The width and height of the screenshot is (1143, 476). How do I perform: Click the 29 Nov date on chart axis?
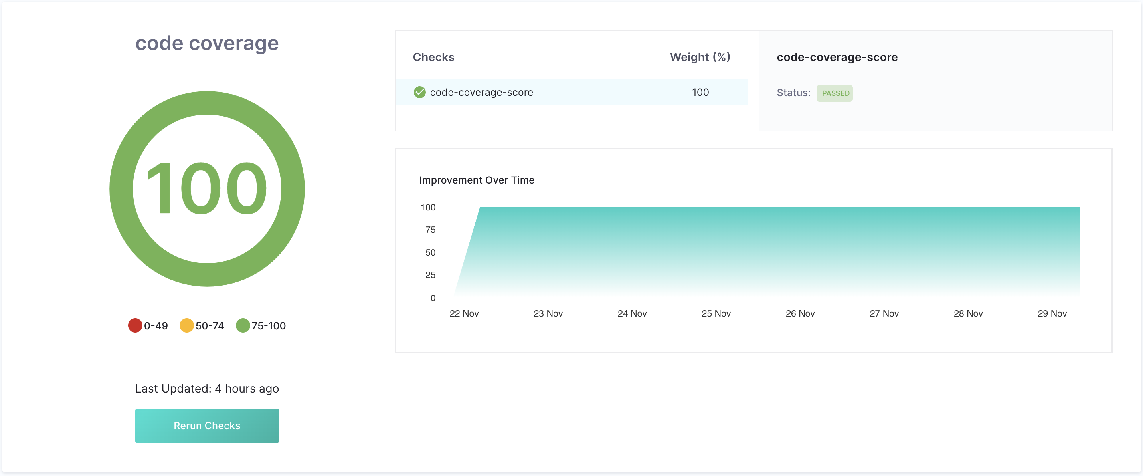point(1052,313)
